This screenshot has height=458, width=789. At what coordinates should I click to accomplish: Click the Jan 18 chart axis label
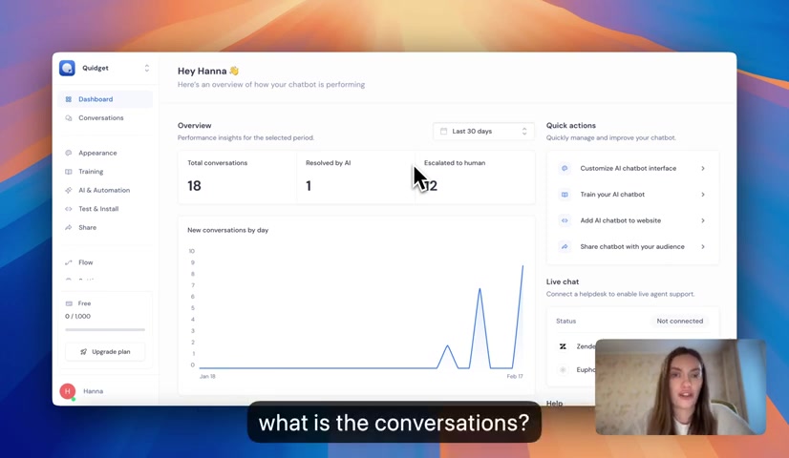[207, 377]
